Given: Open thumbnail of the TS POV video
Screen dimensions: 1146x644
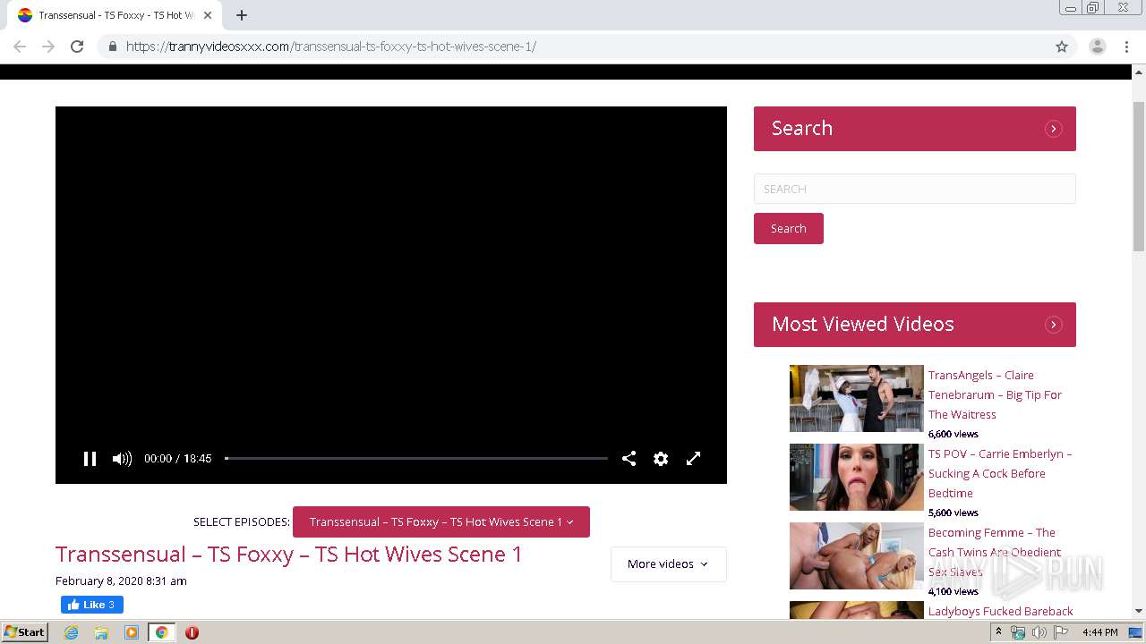Looking at the screenshot, I should coord(857,477).
